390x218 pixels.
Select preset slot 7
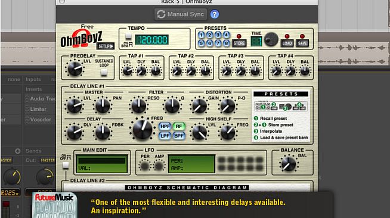click(218, 43)
